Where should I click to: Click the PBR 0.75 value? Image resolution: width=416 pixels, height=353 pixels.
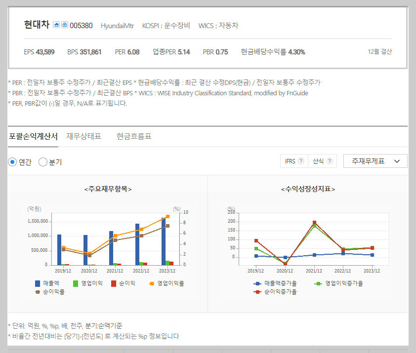(215, 52)
